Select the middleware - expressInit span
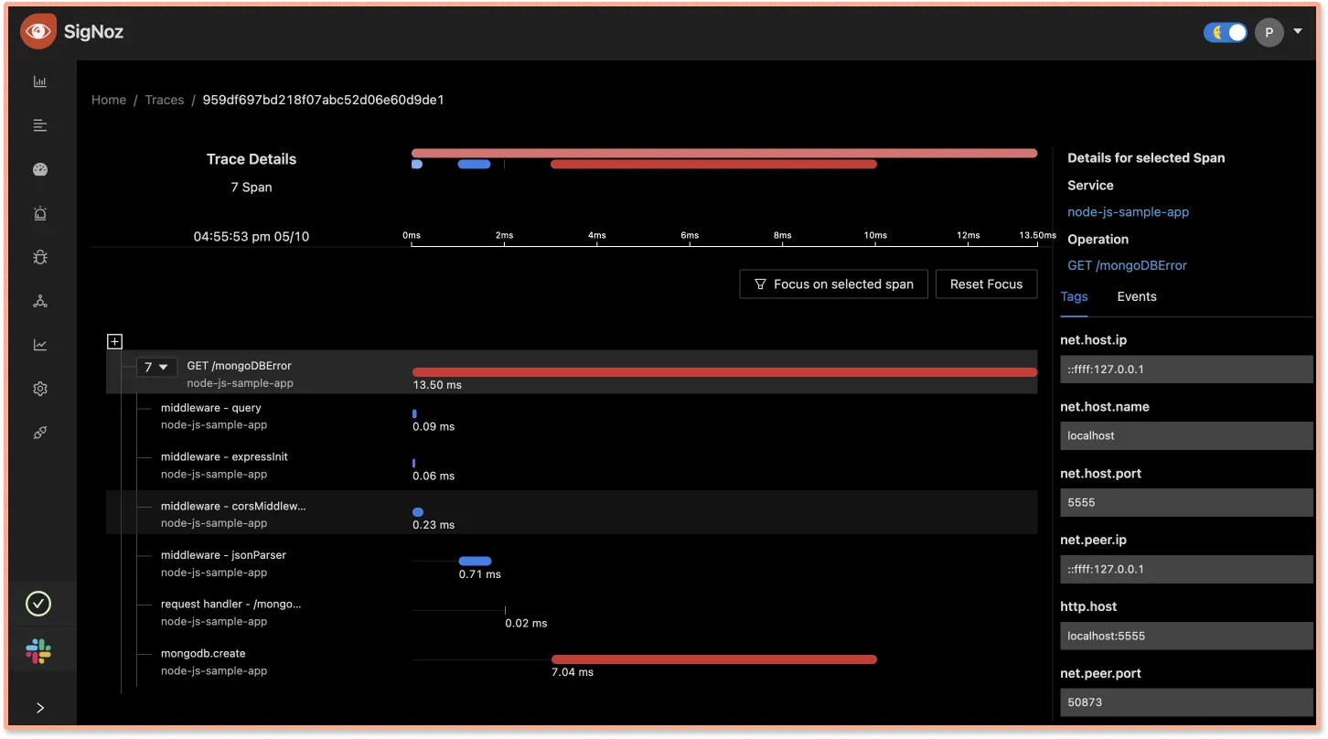 coord(224,456)
